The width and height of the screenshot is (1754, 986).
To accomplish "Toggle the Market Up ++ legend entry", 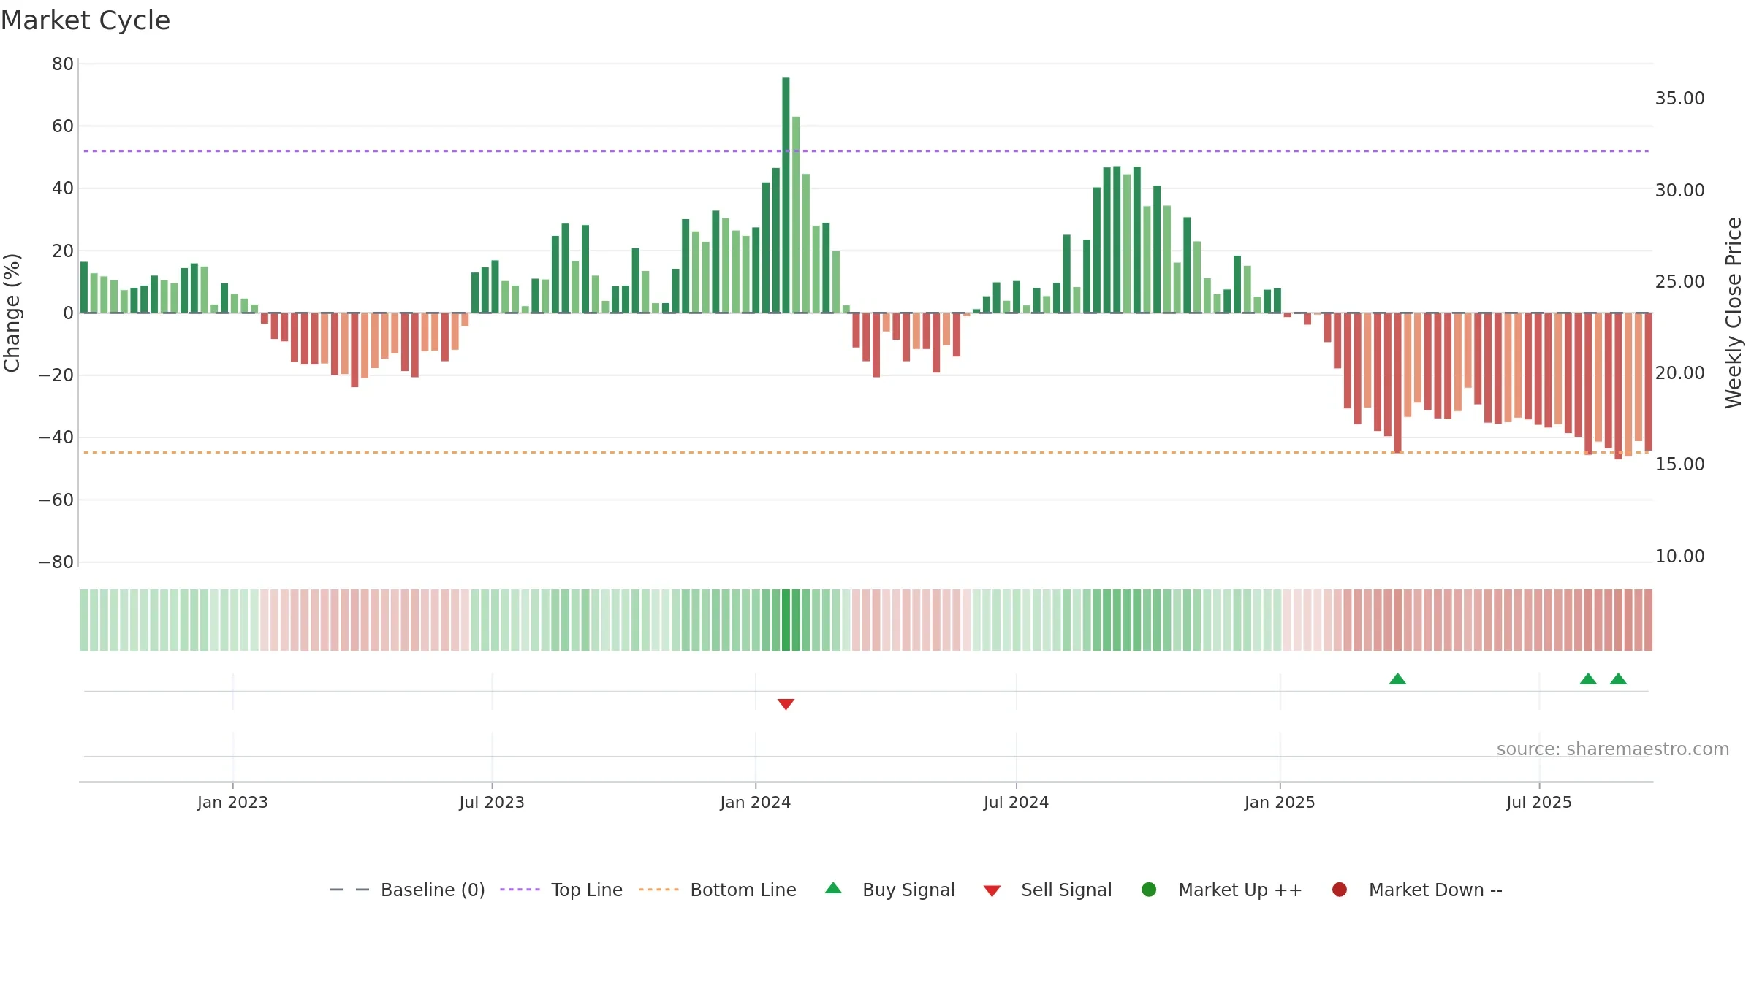I will (1222, 890).
